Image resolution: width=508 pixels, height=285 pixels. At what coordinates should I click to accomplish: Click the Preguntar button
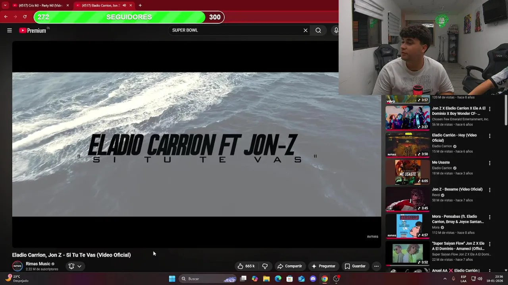pos(323,266)
